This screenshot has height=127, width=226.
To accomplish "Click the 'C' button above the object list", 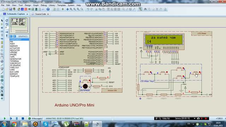I will (x=11, y=36).
